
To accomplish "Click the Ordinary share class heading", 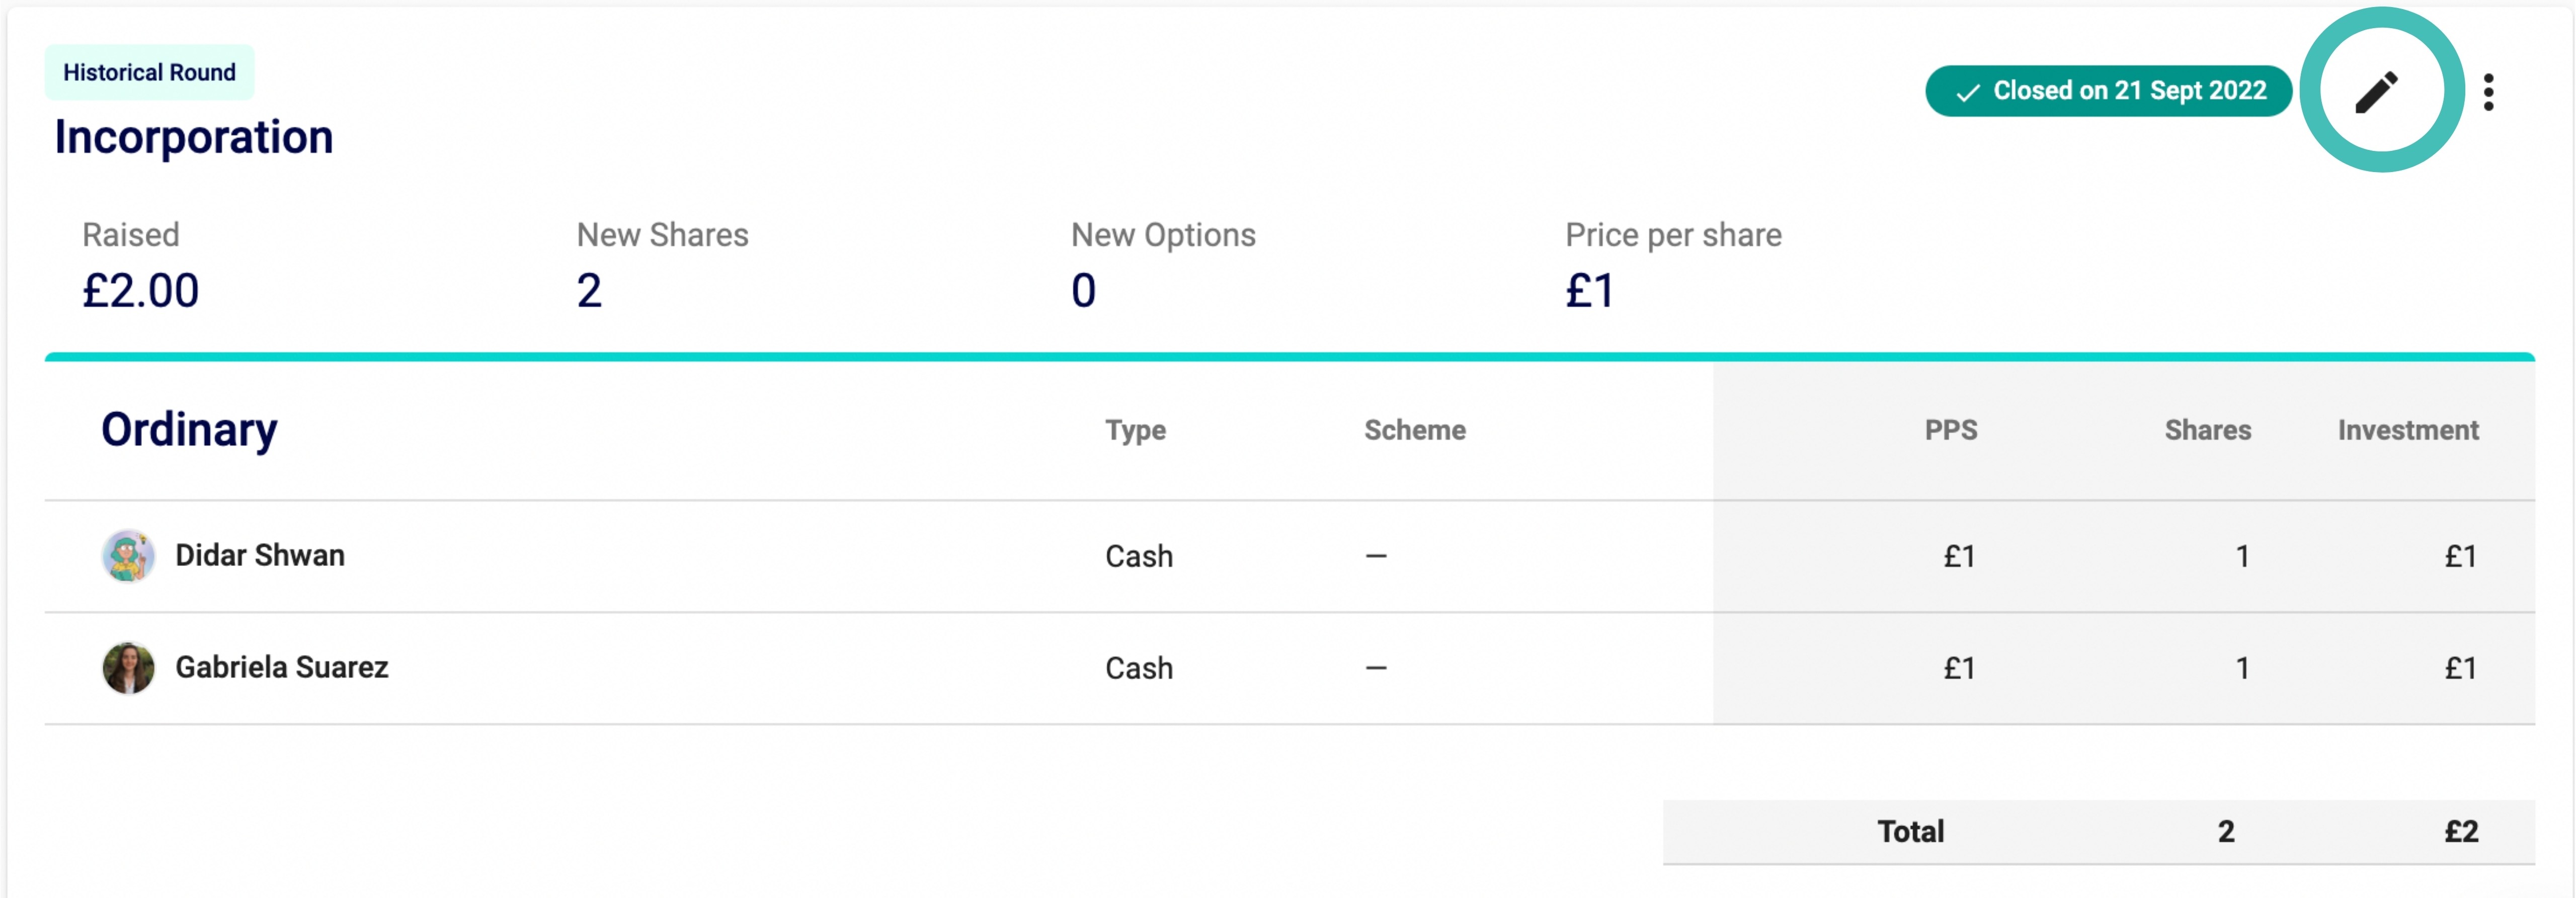I will pyautogui.click(x=189, y=429).
